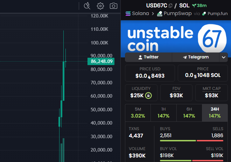
Task: Click the buy vol versus sell vol bar
Action: (191, 161)
